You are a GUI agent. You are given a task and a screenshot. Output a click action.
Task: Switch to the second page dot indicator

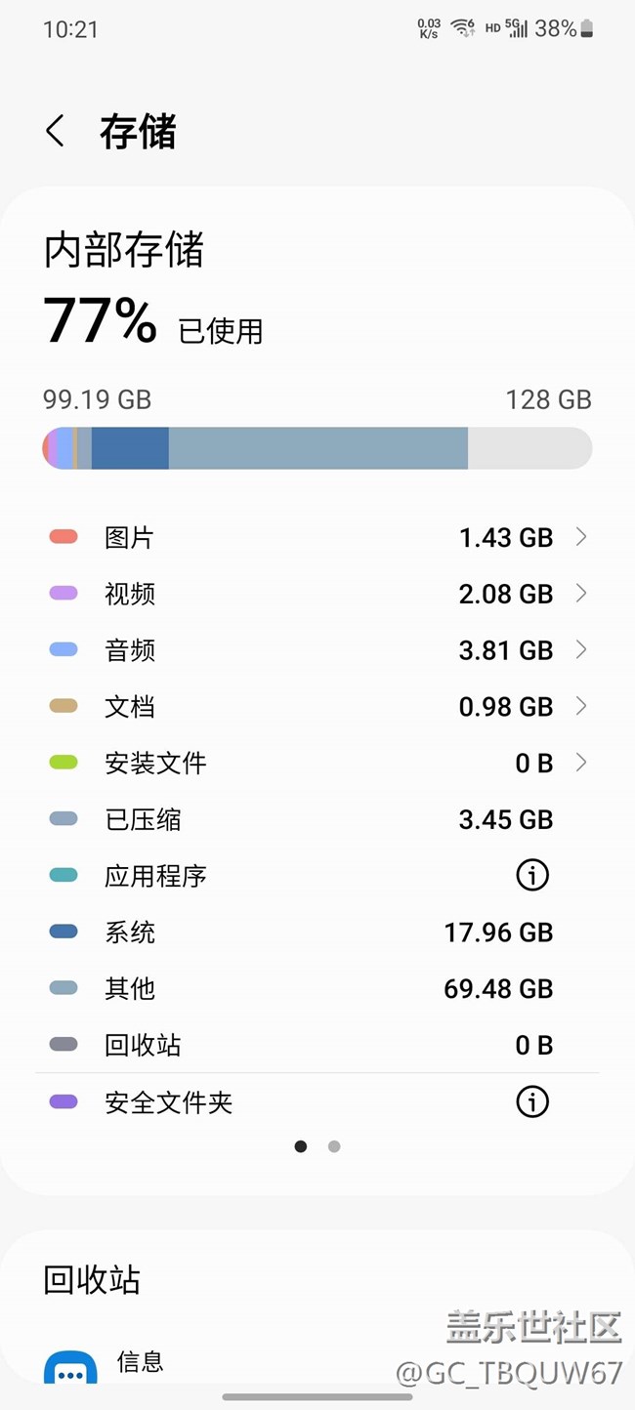pos(334,1146)
